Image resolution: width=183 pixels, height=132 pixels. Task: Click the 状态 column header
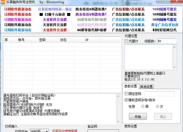63,40
